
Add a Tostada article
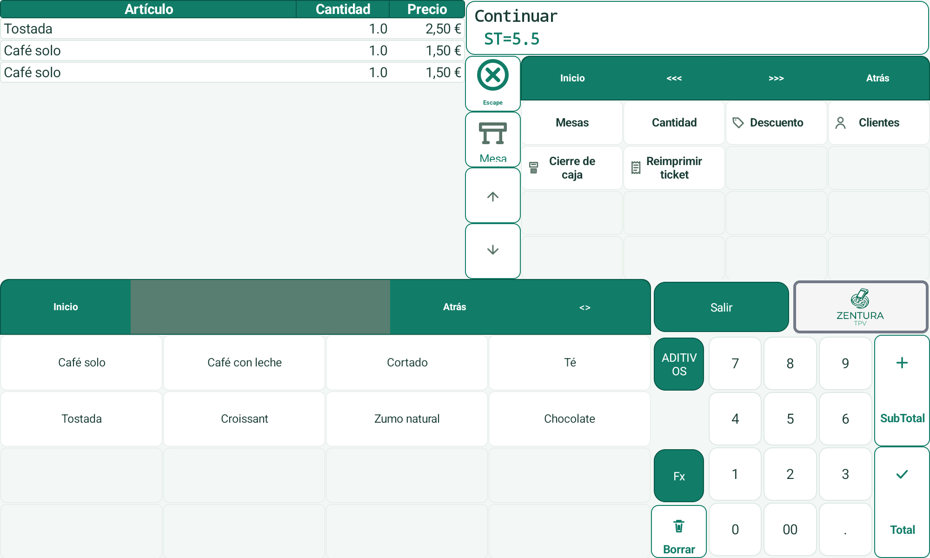coord(81,418)
